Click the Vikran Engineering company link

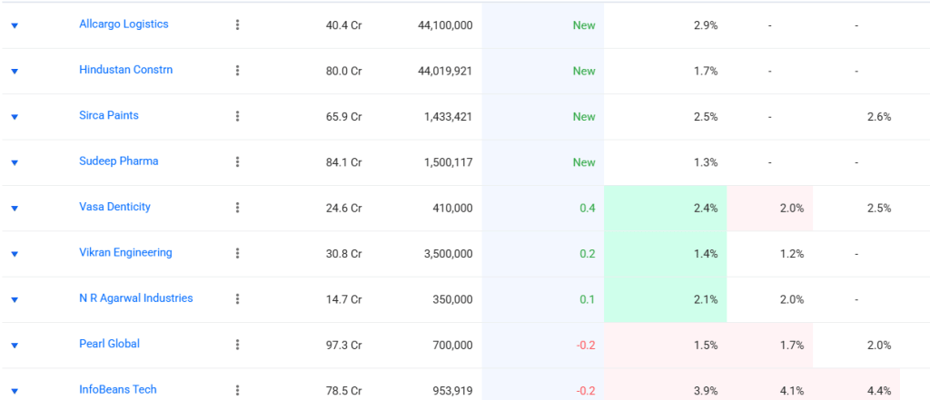point(125,253)
